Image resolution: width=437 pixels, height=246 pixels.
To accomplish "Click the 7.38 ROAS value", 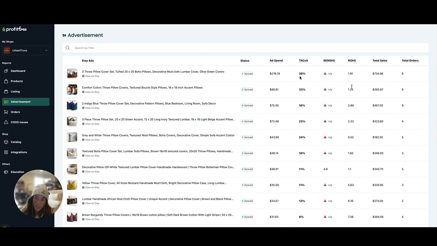I will pos(351,217).
